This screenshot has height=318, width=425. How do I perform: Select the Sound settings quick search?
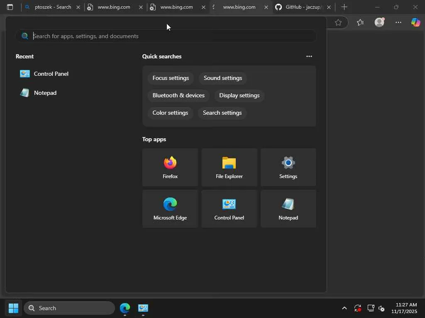tap(223, 78)
